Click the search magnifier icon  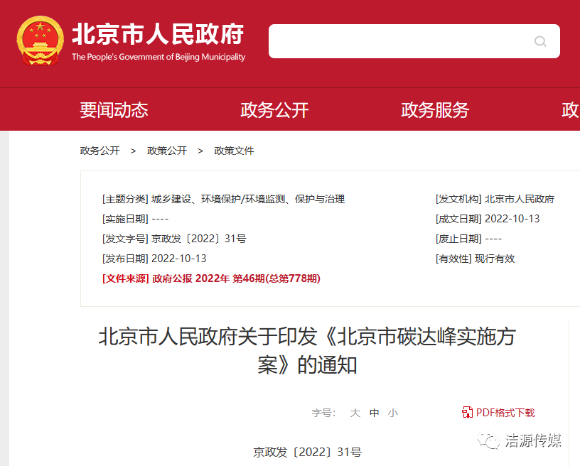(x=541, y=41)
